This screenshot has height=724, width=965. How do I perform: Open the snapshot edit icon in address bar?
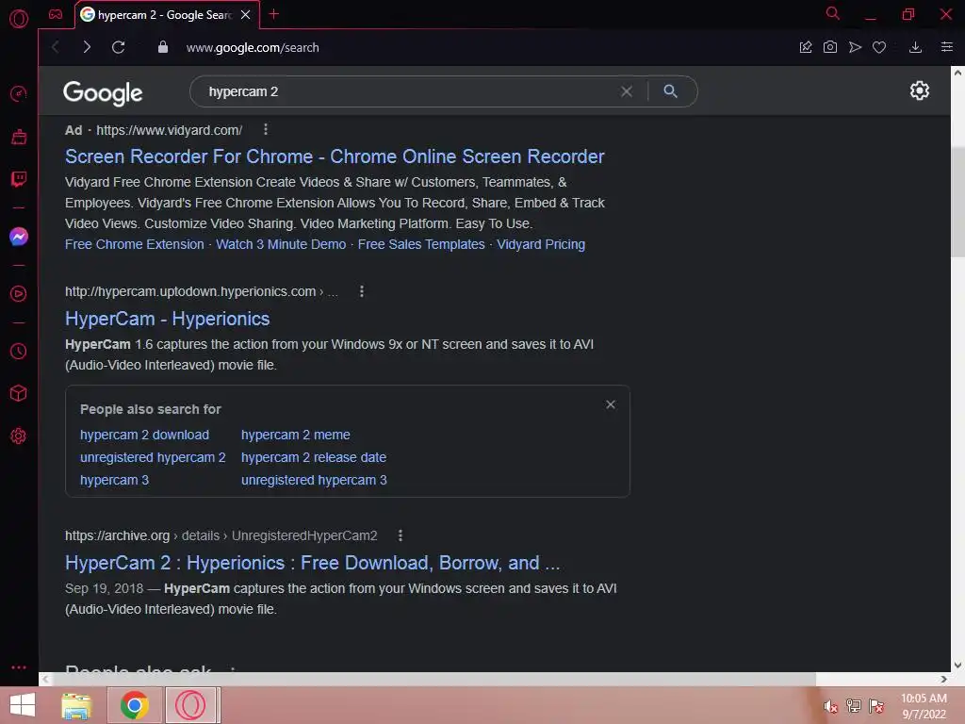pos(805,47)
